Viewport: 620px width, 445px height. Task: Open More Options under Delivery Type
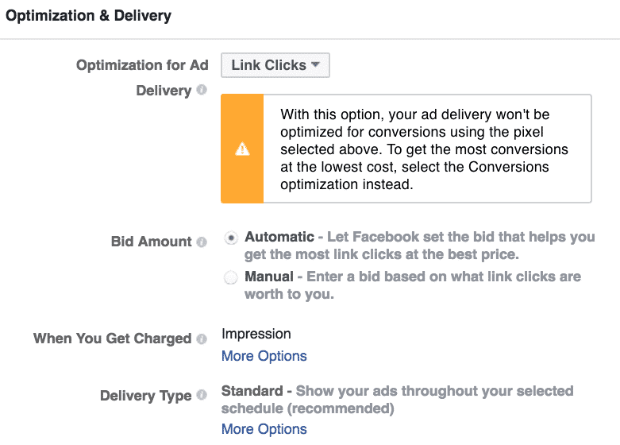coord(264,429)
